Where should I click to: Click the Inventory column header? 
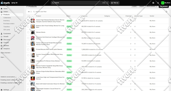click(84, 16)
